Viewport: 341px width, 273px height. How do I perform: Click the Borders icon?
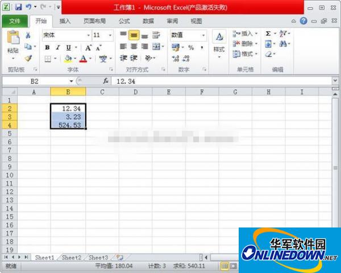[48, 59]
